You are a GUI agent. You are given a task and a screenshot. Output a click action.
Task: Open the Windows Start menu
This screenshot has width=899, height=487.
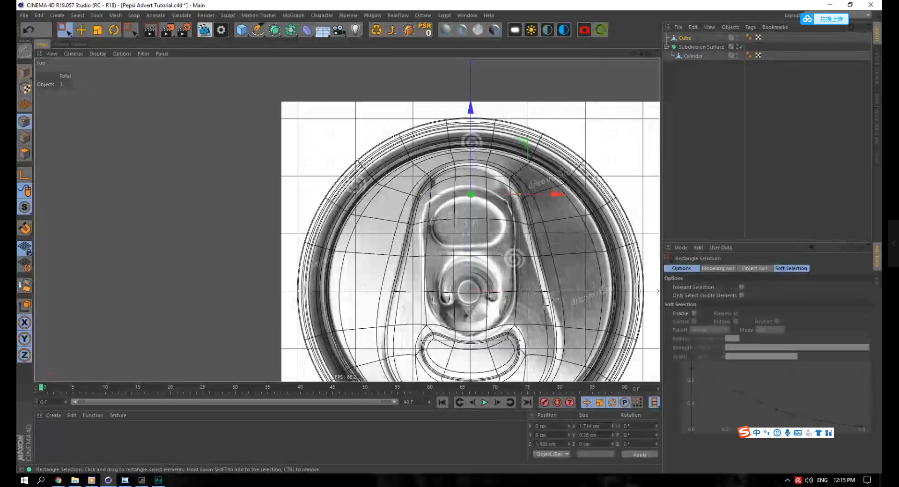click(x=24, y=480)
